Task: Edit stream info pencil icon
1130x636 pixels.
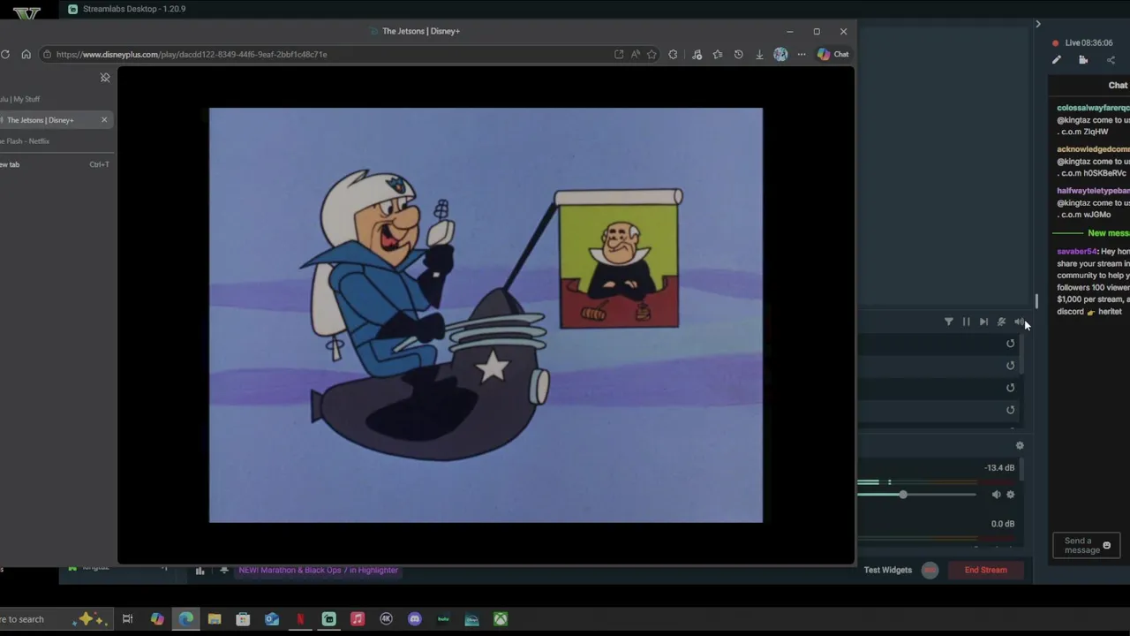Action: coord(1057,60)
